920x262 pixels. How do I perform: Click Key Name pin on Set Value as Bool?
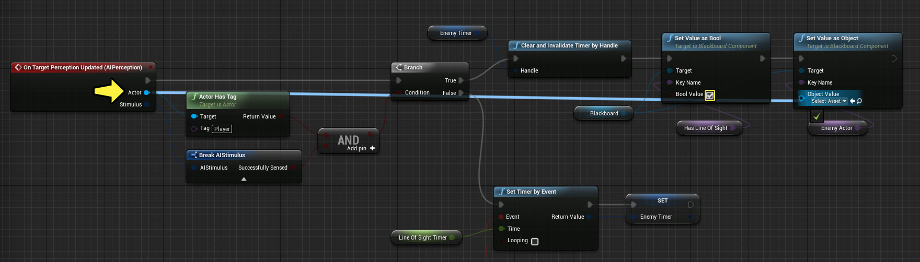coord(670,82)
